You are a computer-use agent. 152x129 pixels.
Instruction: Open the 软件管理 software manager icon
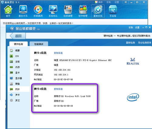[83, 11]
